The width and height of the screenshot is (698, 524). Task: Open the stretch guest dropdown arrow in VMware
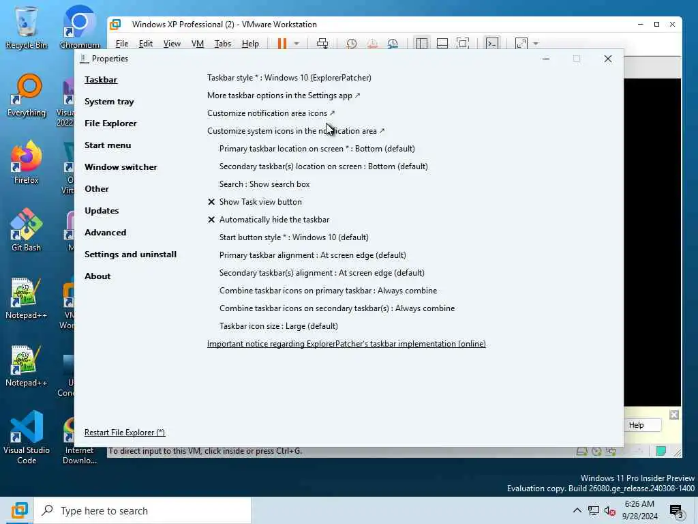coord(536,44)
